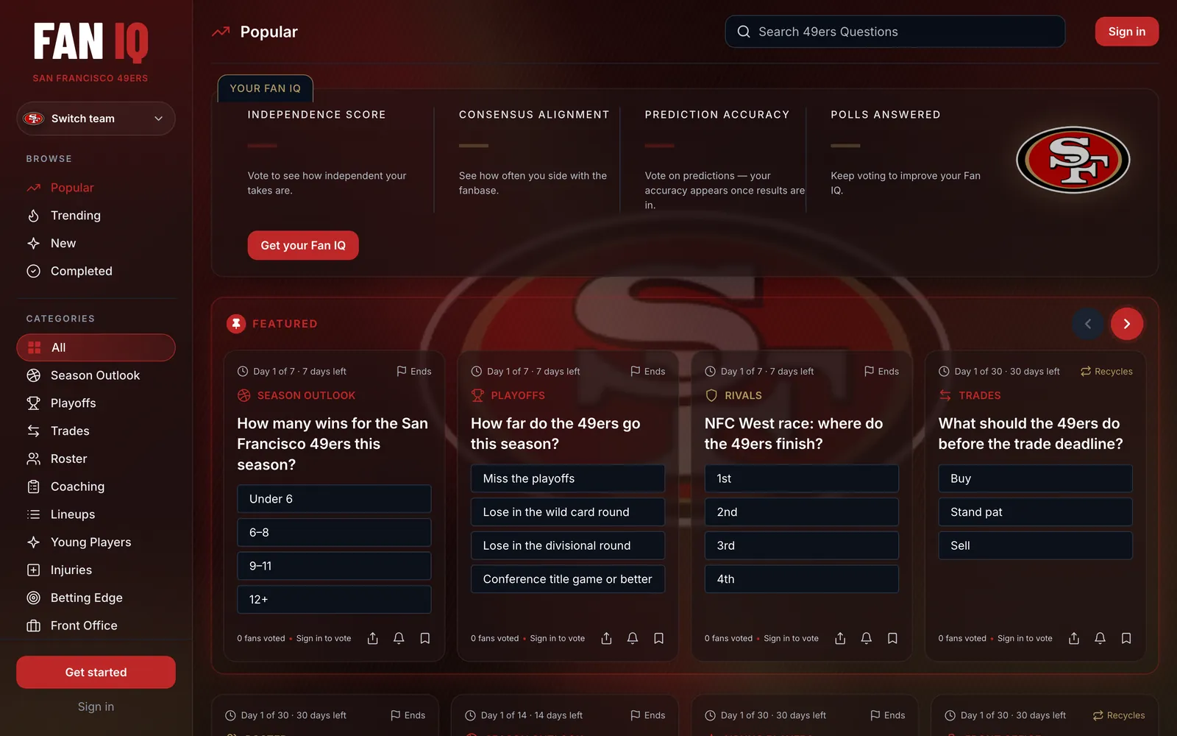Share the NFC West race poll
Viewport: 1177px width, 736px height.
[840, 638]
